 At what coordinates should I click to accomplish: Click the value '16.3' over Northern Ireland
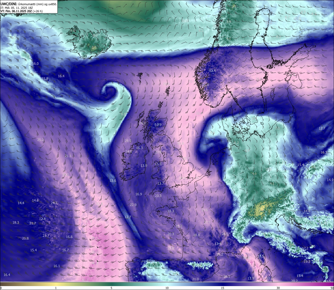(139, 148)
